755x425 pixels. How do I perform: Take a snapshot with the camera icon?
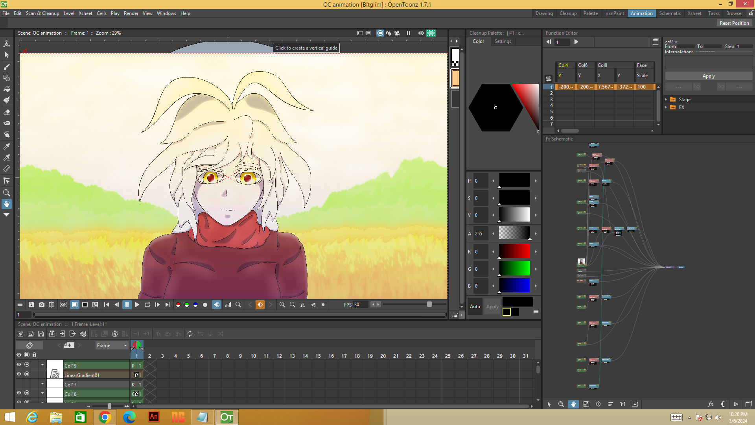pos(42,305)
